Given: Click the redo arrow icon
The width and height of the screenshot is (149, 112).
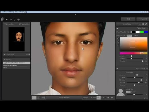Looking at the screenshot, I should 11,20.
